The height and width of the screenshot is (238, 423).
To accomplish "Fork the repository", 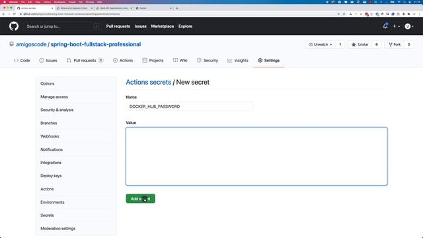I will point(395,44).
